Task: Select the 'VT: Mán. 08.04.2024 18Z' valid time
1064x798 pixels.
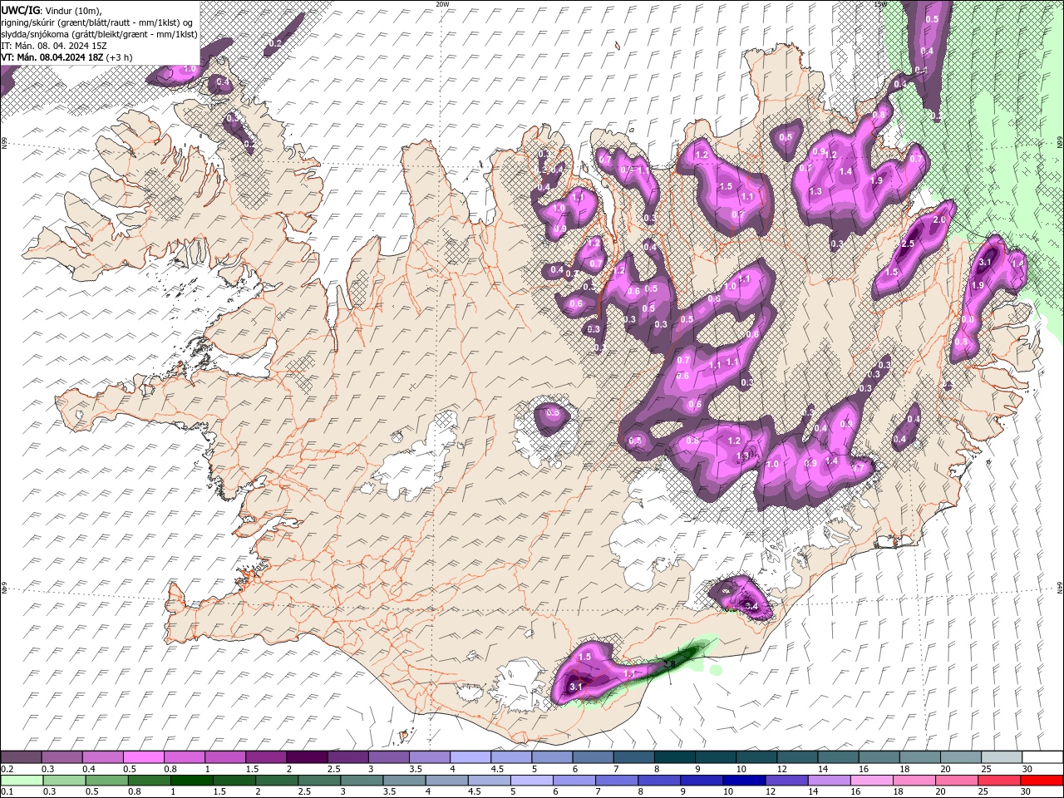Action: click(x=52, y=57)
